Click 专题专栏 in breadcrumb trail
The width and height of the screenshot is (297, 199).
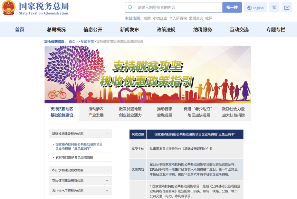[x=87, y=41]
